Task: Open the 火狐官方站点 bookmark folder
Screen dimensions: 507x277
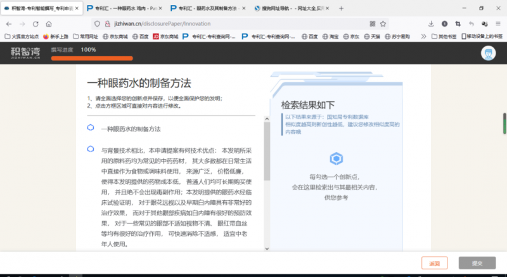Action: (x=22, y=37)
